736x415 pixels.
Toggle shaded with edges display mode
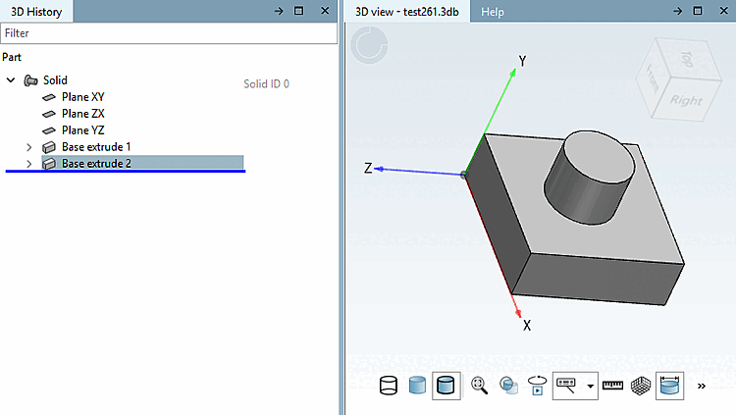point(446,386)
